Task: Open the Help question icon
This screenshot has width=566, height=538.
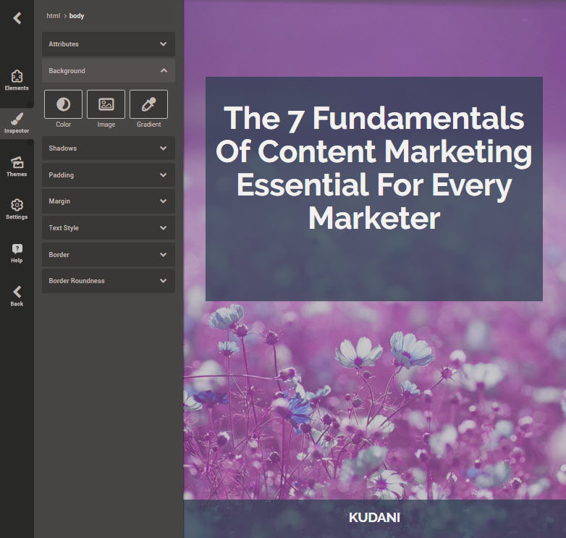Action: point(17,253)
